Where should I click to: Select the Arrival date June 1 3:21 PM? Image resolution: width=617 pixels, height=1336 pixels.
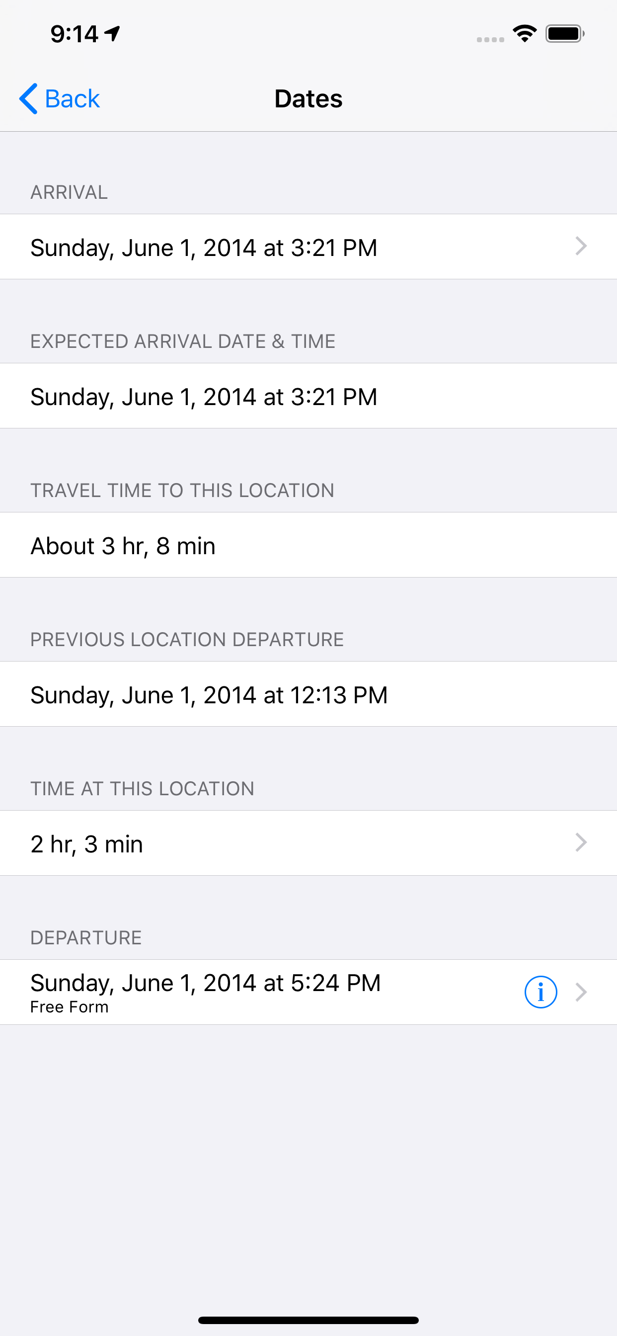coord(204,248)
